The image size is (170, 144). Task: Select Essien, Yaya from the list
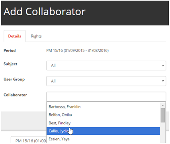103,139
